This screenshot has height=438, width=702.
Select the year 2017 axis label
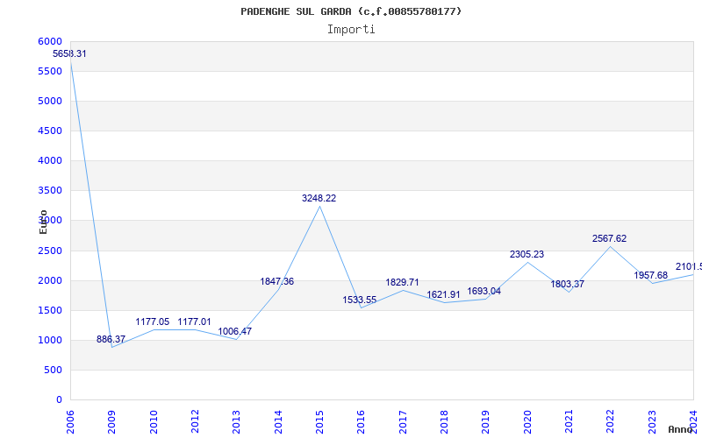[403, 421]
